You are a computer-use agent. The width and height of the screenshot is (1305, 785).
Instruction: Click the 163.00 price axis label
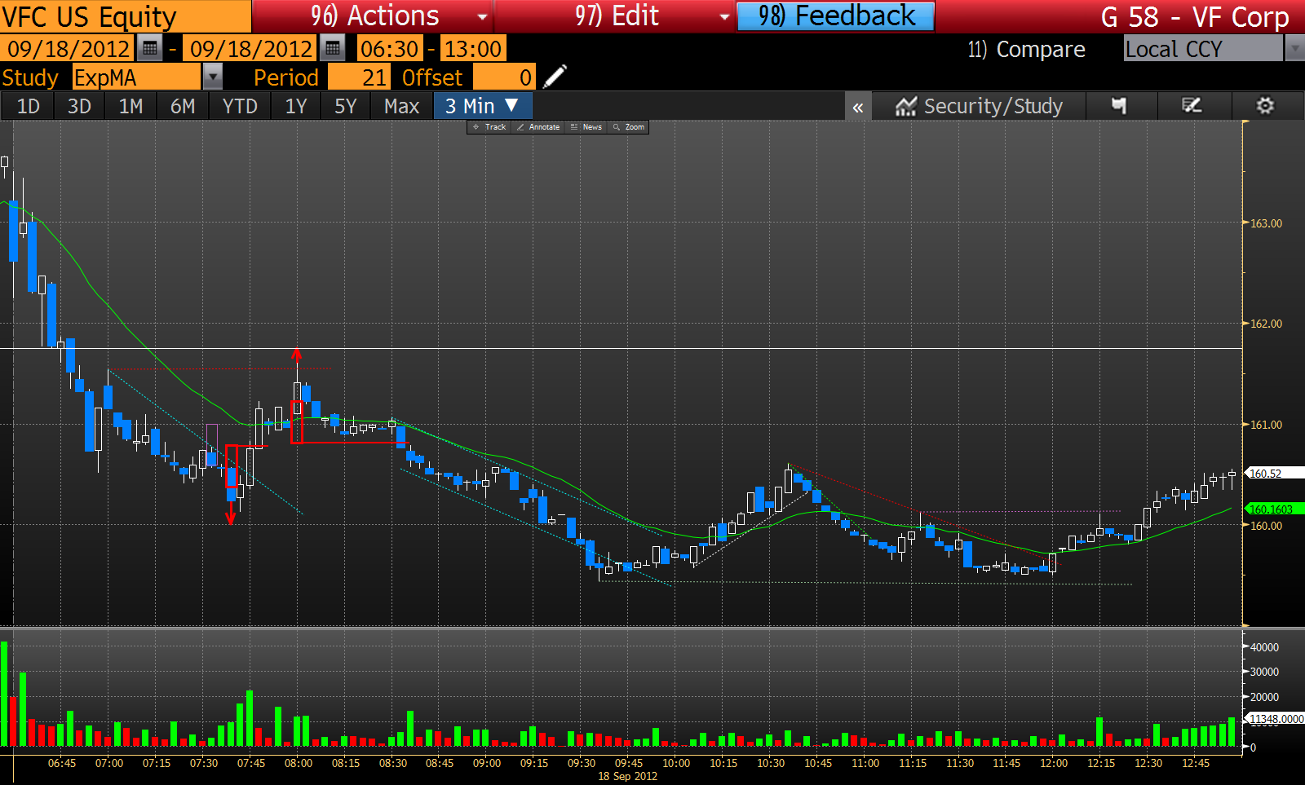tap(1267, 223)
